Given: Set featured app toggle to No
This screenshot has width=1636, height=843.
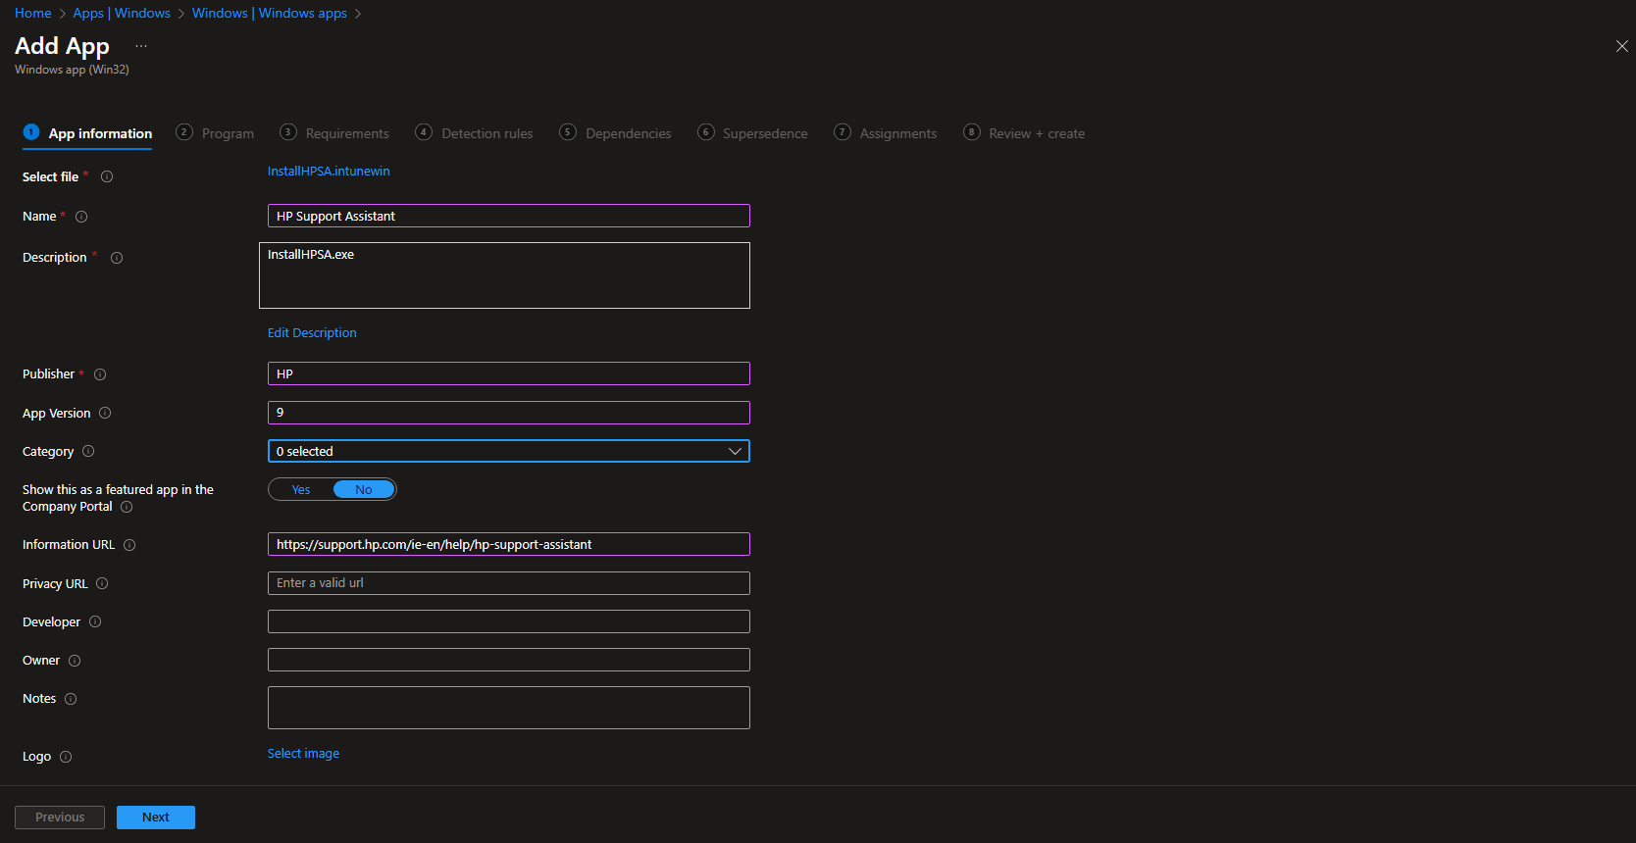Looking at the screenshot, I should coord(364,490).
